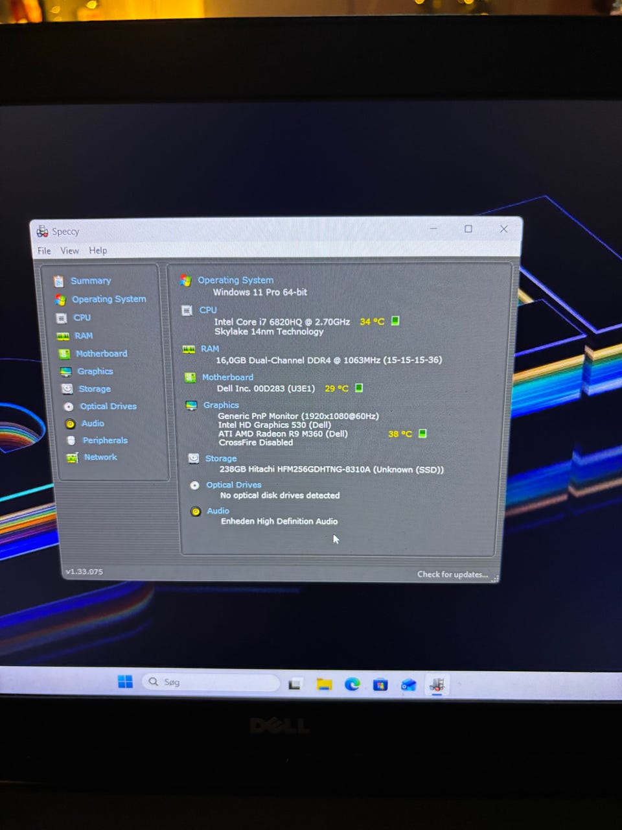Click the drive icon beside Storage heading

[193, 458]
